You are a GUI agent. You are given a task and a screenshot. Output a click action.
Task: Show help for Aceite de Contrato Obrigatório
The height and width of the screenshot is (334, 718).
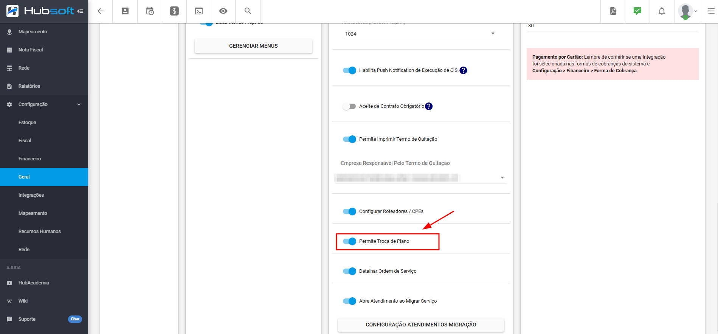(429, 106)
